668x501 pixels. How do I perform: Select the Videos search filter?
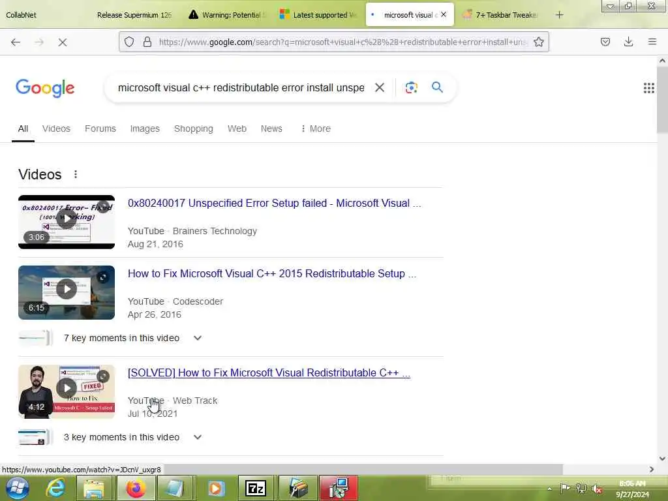[x=56, y=129]
